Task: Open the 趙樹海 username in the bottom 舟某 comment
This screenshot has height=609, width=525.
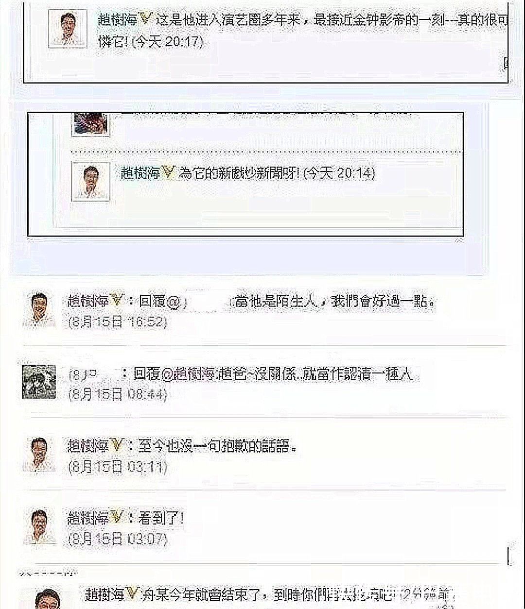Action: click(105, 593)
